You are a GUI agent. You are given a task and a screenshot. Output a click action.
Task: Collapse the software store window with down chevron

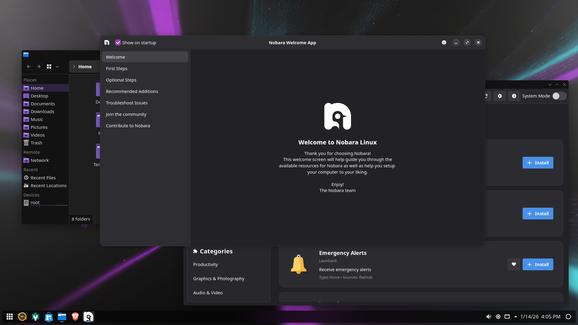pyautogui.click(x=550, y=84)
